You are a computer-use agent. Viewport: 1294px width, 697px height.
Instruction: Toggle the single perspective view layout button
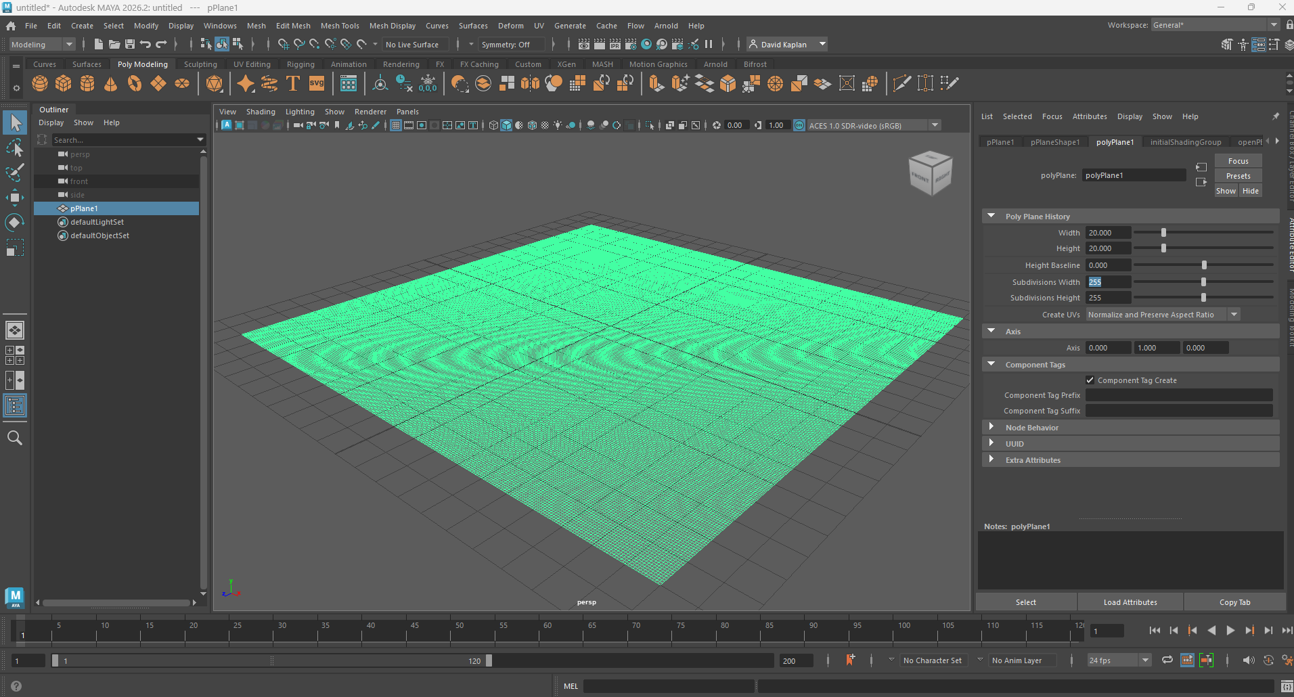(x=15, y=330)
